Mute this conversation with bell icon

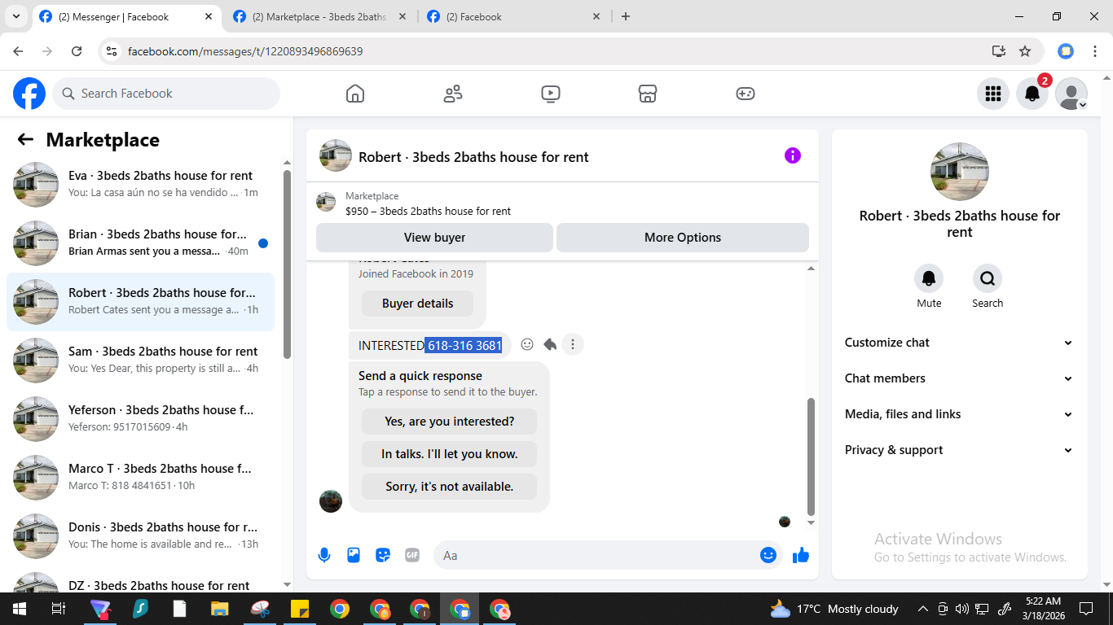929,279
